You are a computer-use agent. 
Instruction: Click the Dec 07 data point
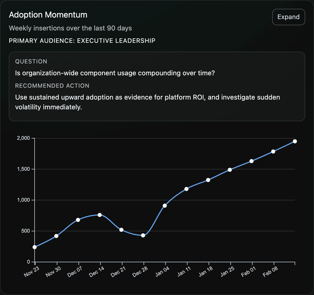78,220
